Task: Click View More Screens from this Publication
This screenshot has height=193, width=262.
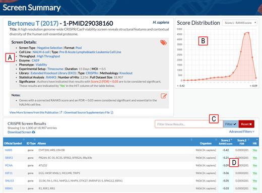Action: point(34,112)
